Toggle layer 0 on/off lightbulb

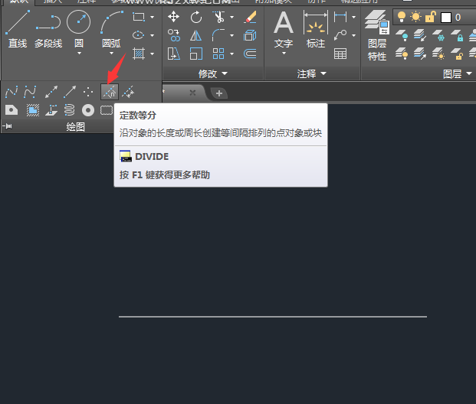[402, 17]
